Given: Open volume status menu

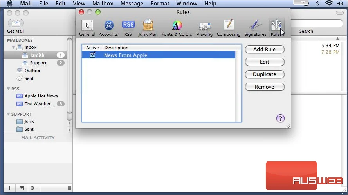Looking at the screenshot, I should 340,4.
